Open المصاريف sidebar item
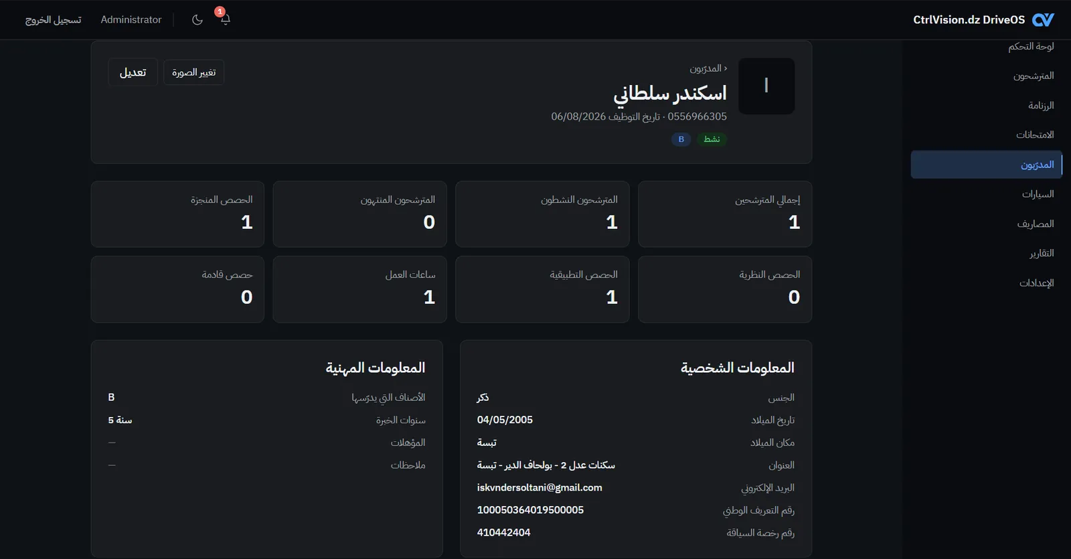 pos(1036,224)
